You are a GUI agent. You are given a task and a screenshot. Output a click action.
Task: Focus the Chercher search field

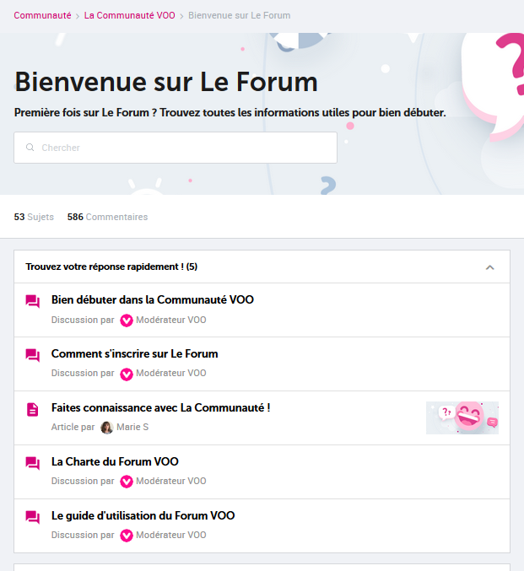pos(176,148)
